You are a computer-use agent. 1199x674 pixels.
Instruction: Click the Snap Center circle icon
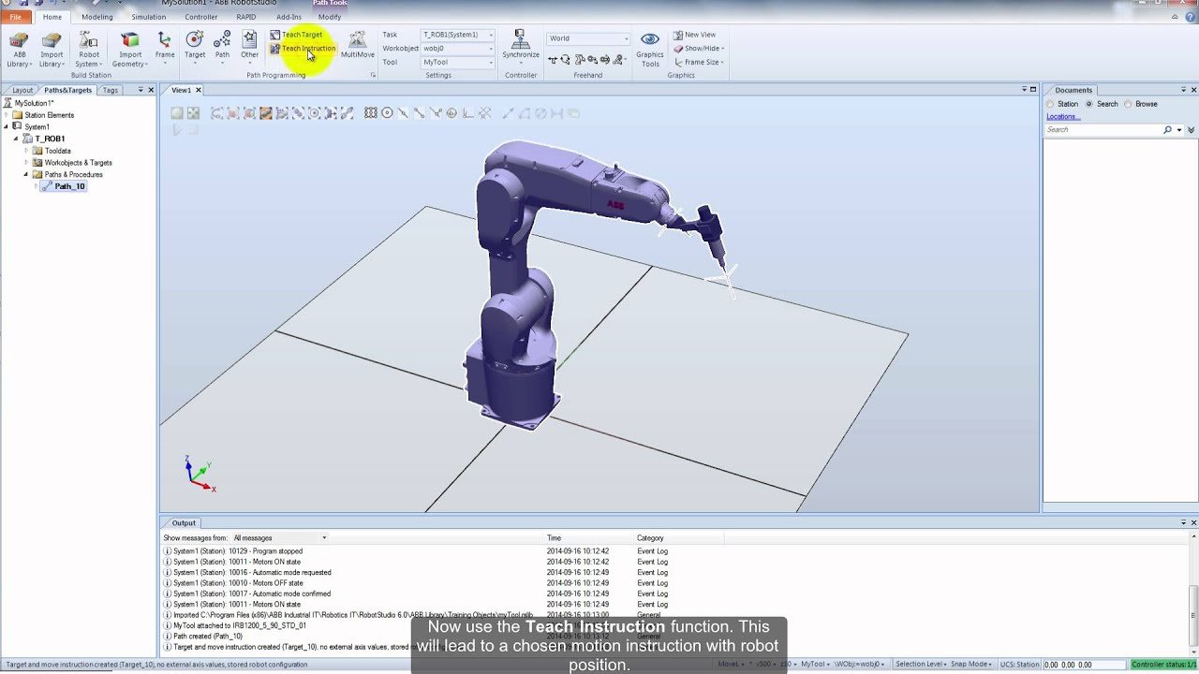point(387,113)
